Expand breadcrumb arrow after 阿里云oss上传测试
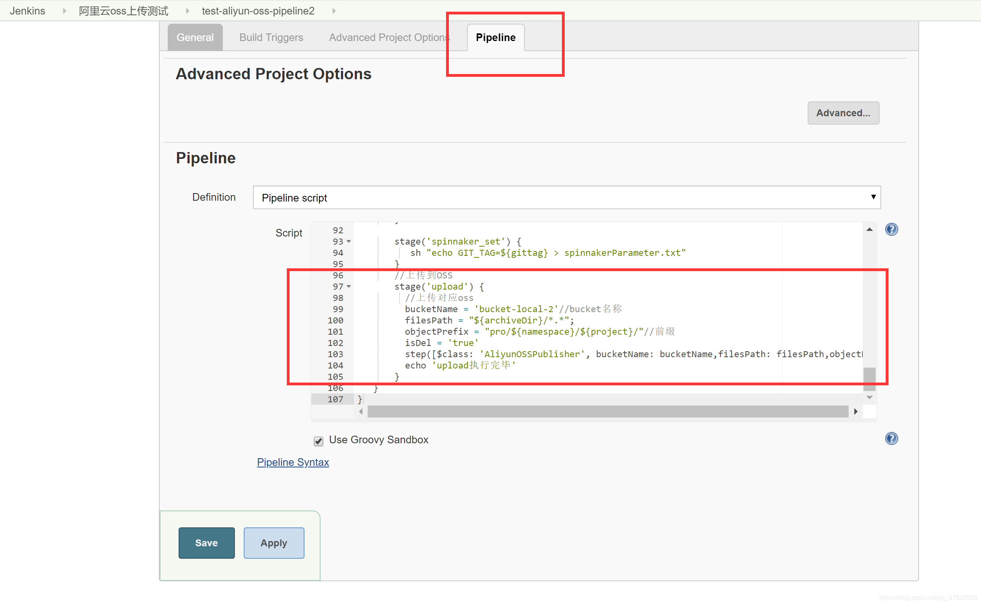Image resolution: width=981 pixels, height=605 pixels. pos(187,11)
